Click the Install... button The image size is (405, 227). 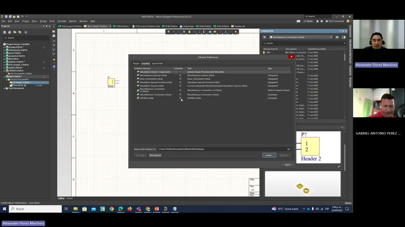[269, 155]
